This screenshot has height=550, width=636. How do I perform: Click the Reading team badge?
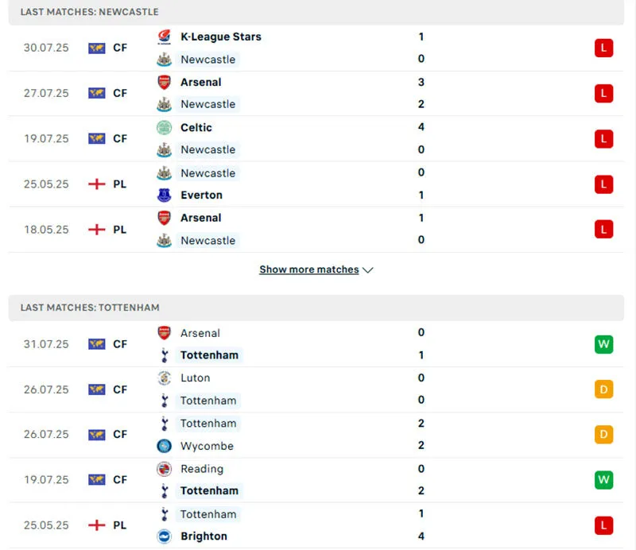click(x=164, y=469)
